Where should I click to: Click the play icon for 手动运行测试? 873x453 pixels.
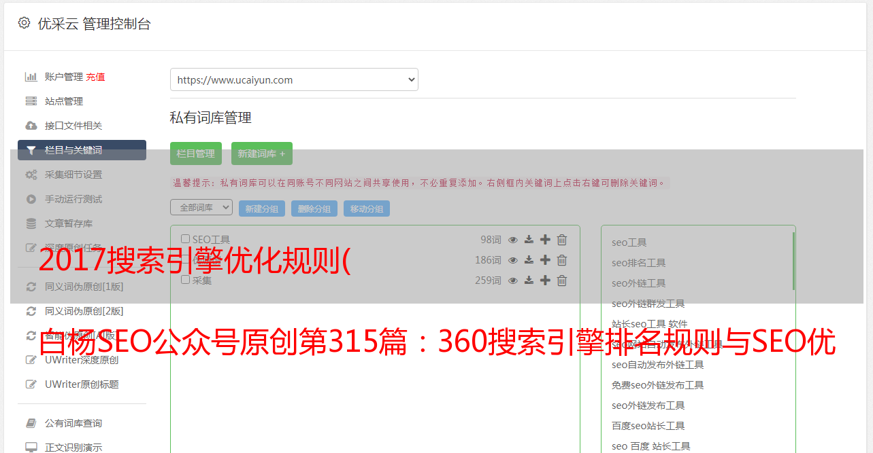coord(31,199)
